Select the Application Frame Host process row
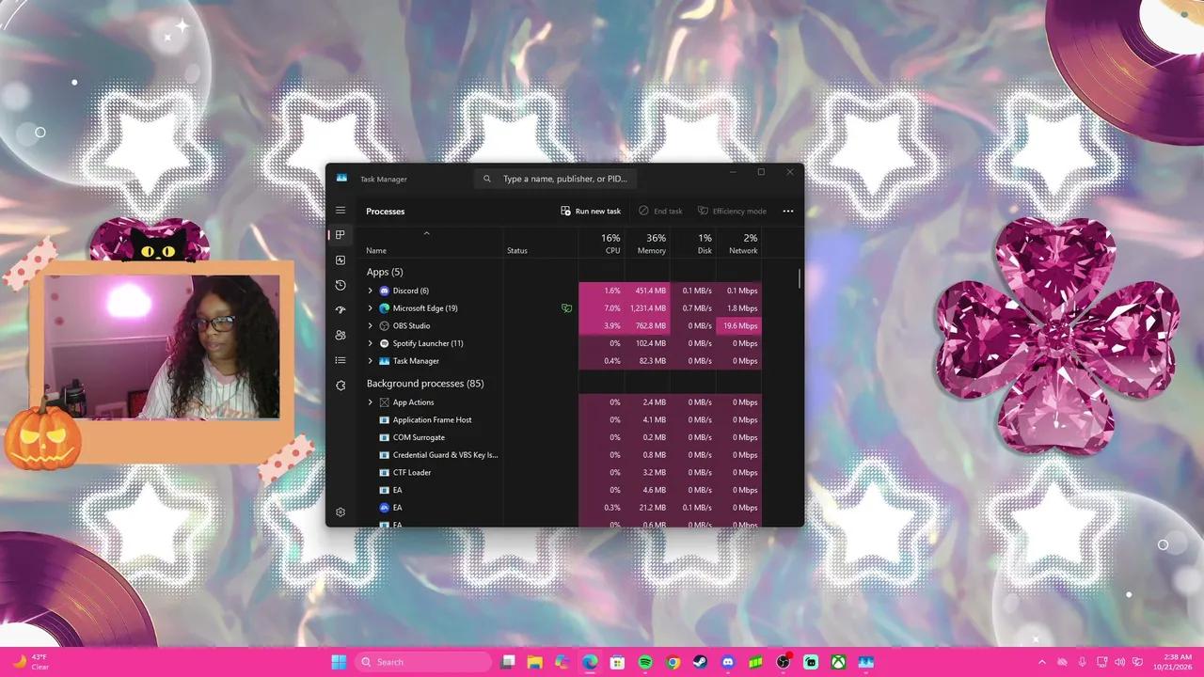This screenshot has height=677, width=1204. point(563,420)
